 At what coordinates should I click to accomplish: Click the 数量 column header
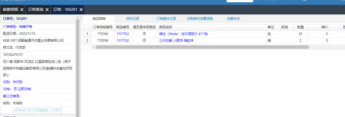coord(301,27)
